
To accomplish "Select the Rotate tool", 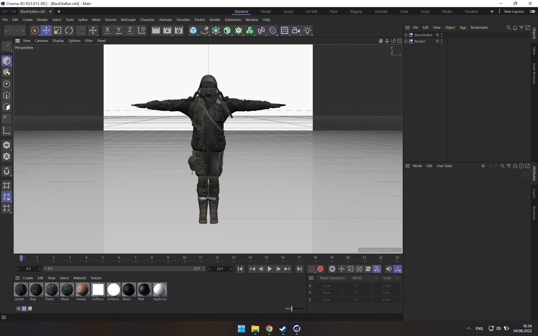I will pyautogui.click(x=69, y=30).
